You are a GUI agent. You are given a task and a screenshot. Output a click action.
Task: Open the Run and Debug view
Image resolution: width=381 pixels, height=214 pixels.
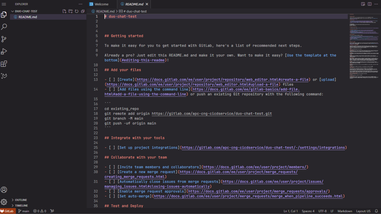4,51
